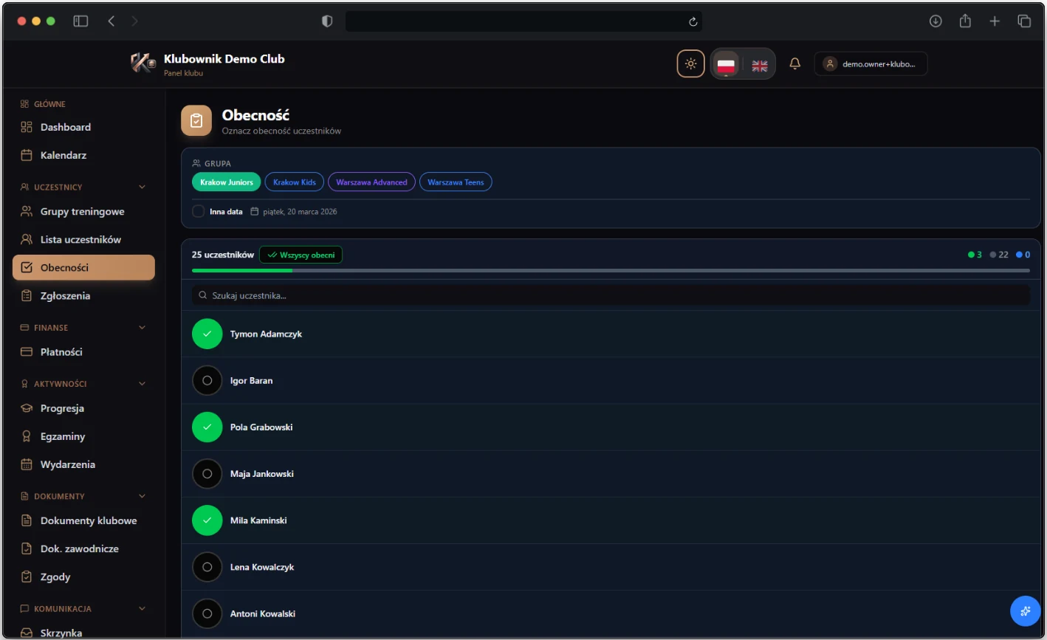This screenshot has width=1047, height=640.
Task: Open Grupy treningowe in the sidebar
Action: point(82,212)
